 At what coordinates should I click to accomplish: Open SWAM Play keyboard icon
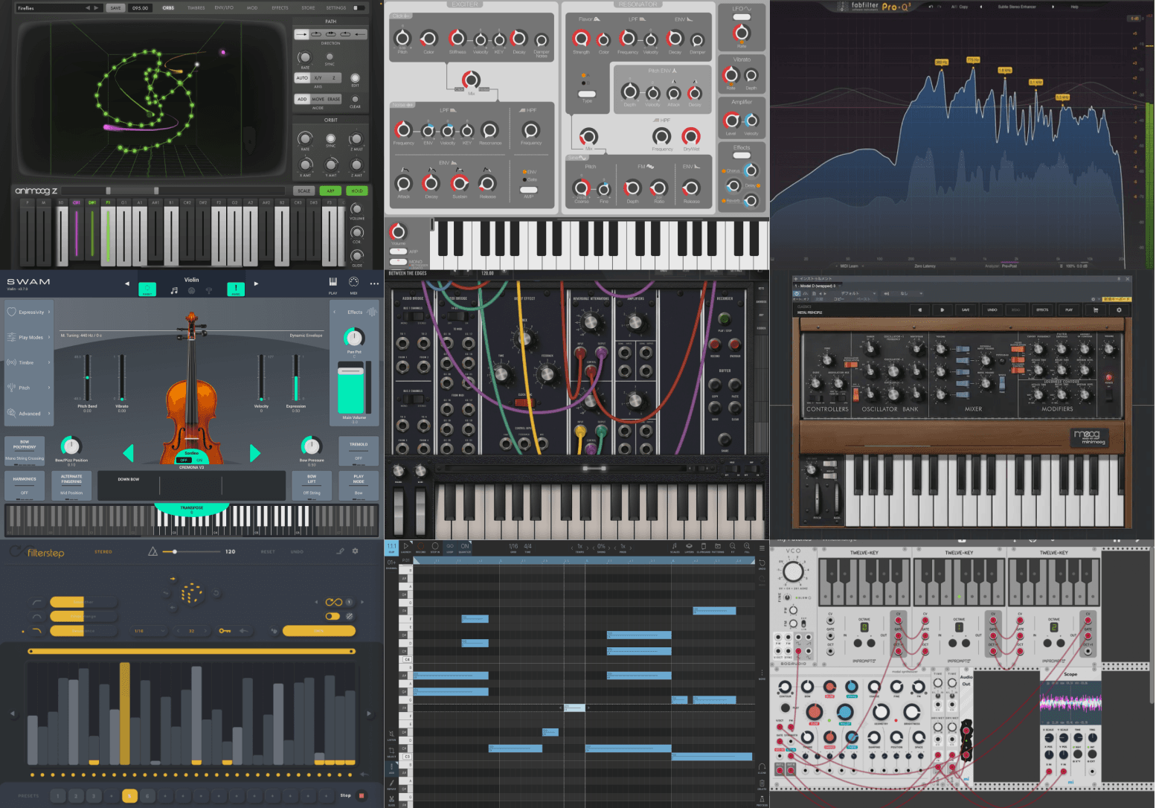click(333, 281)
